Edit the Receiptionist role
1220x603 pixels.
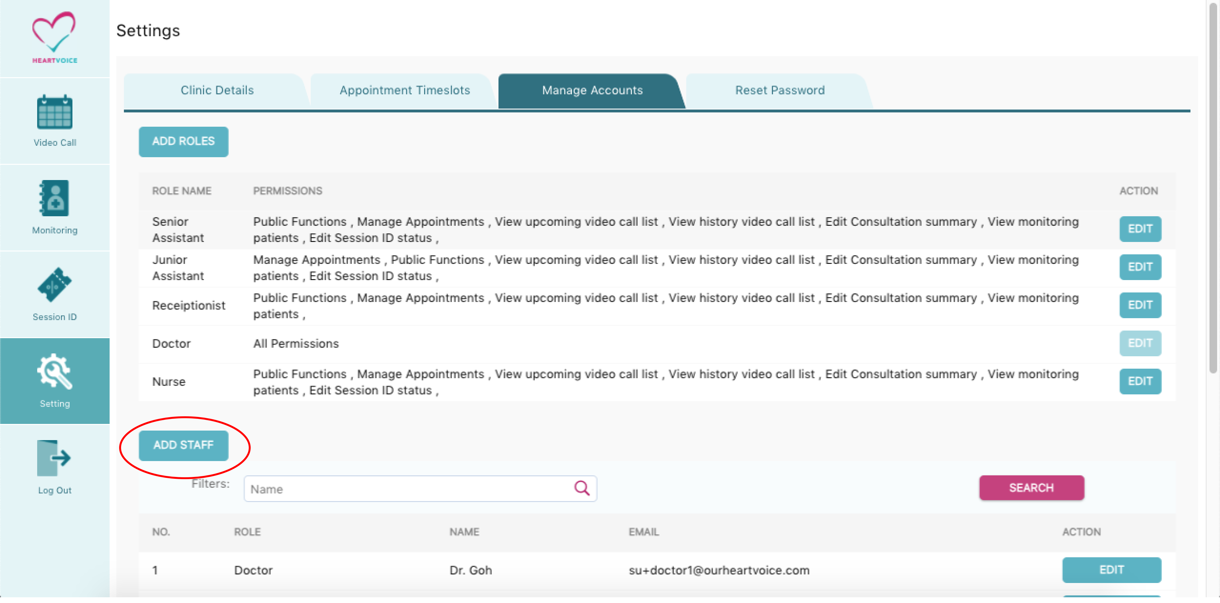pyautogui.click(x=1140, y=305)
